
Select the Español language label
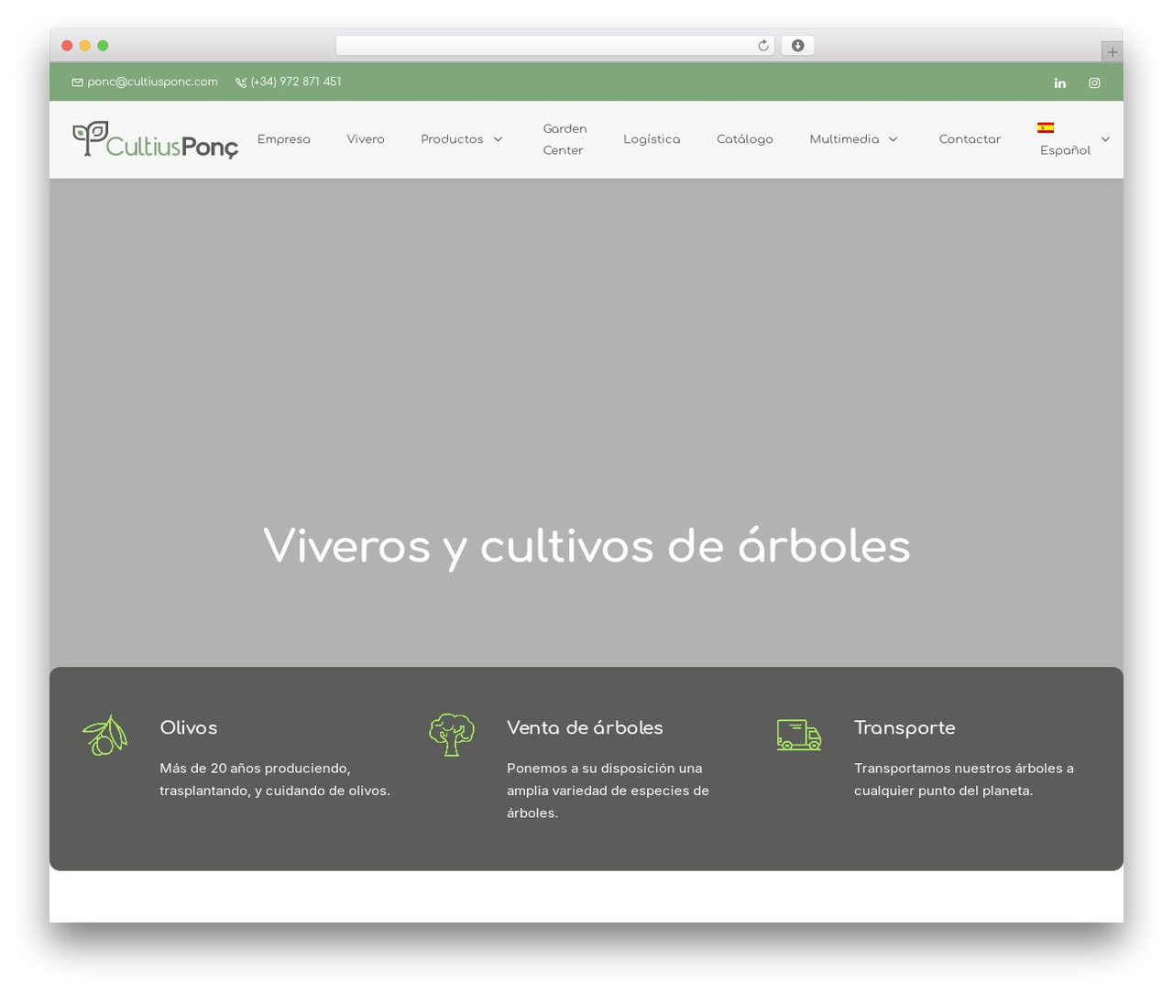pyautogui.click(x=1065, y=150)
